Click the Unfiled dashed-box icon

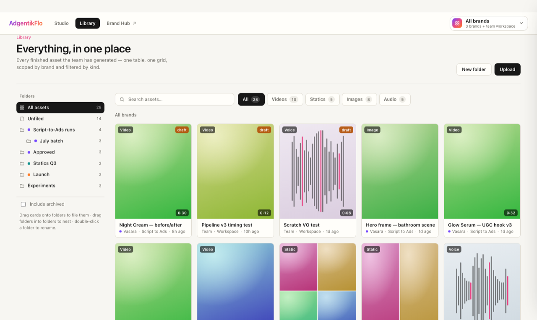(x=22, y=119)
